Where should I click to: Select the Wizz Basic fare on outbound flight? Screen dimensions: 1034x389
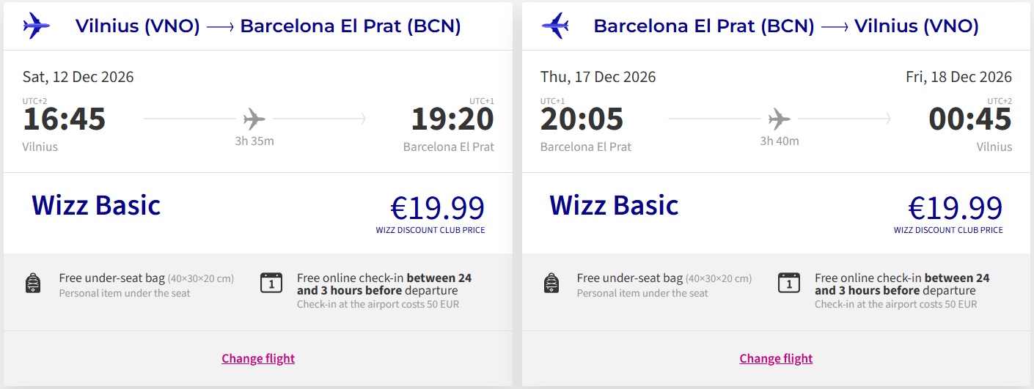pyautogui.click(x=96, y=205)
